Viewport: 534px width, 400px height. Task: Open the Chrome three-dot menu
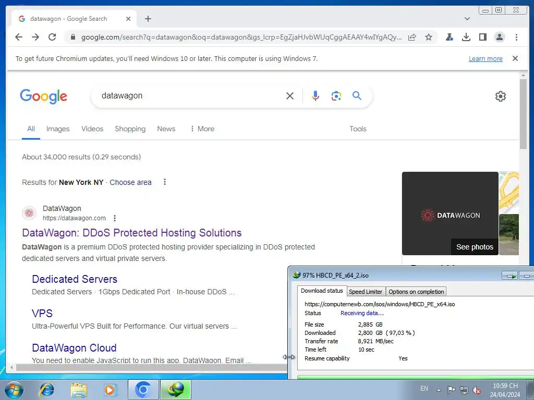tap(516, 37)
